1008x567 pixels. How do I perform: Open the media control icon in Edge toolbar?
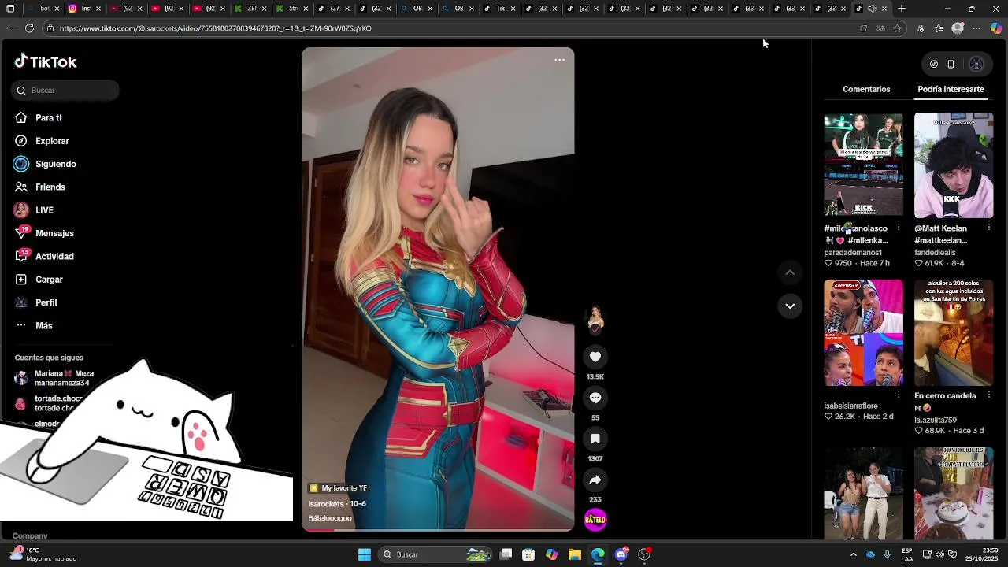(x=920, y=28)
